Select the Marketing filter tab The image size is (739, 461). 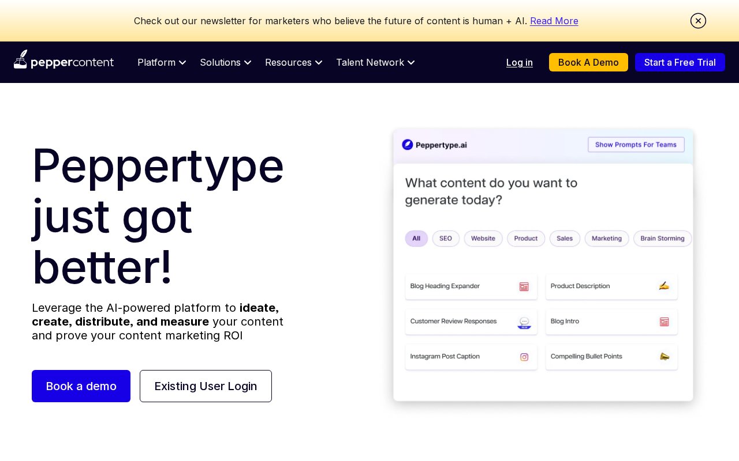(607, 239)
